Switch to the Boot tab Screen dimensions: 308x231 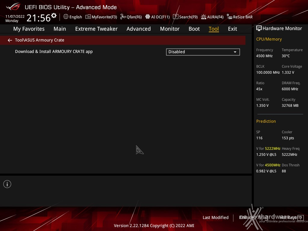pyautogui.click(x=194, y=29)
